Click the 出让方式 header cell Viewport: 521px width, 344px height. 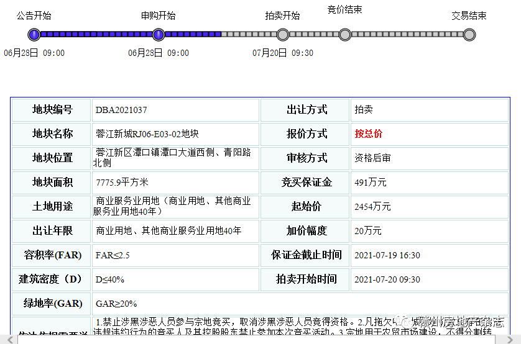pos(305,110)
